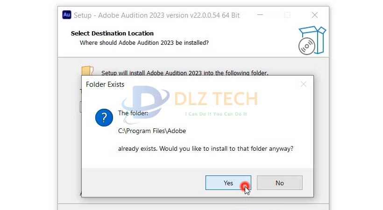Click the 'Setup will install' instruction text
Image resolution: width=383 pixels, height=210 pixels.
coord(185,73)
